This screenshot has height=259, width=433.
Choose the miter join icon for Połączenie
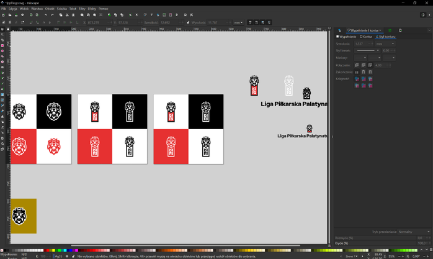[370, 65]
